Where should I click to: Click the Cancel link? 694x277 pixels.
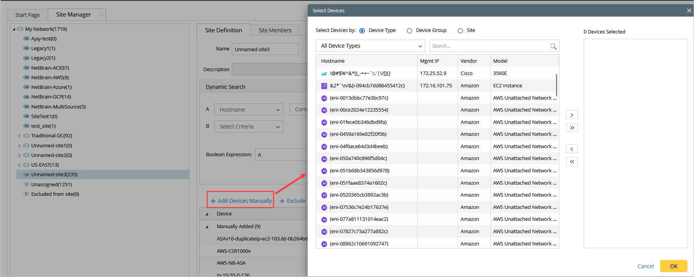[645, 266]
